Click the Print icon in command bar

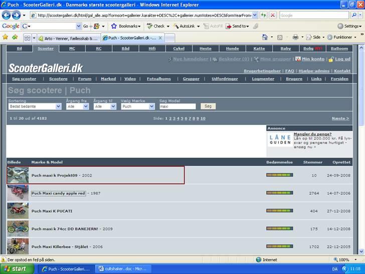tap(295, 37)
